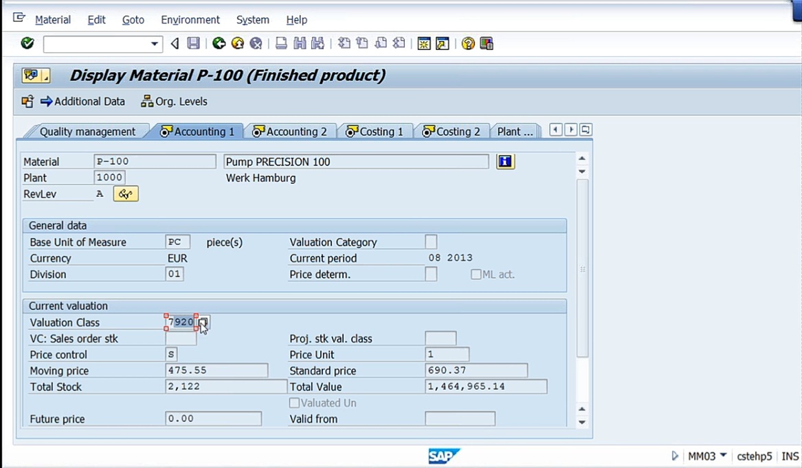Switch to the Accounting 2 tab
The height and width of the screenshot is (468, 802).
(291, 131)
